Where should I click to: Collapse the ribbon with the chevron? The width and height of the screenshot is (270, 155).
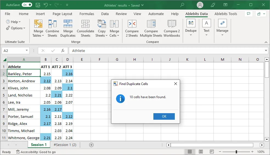[266, 42]
